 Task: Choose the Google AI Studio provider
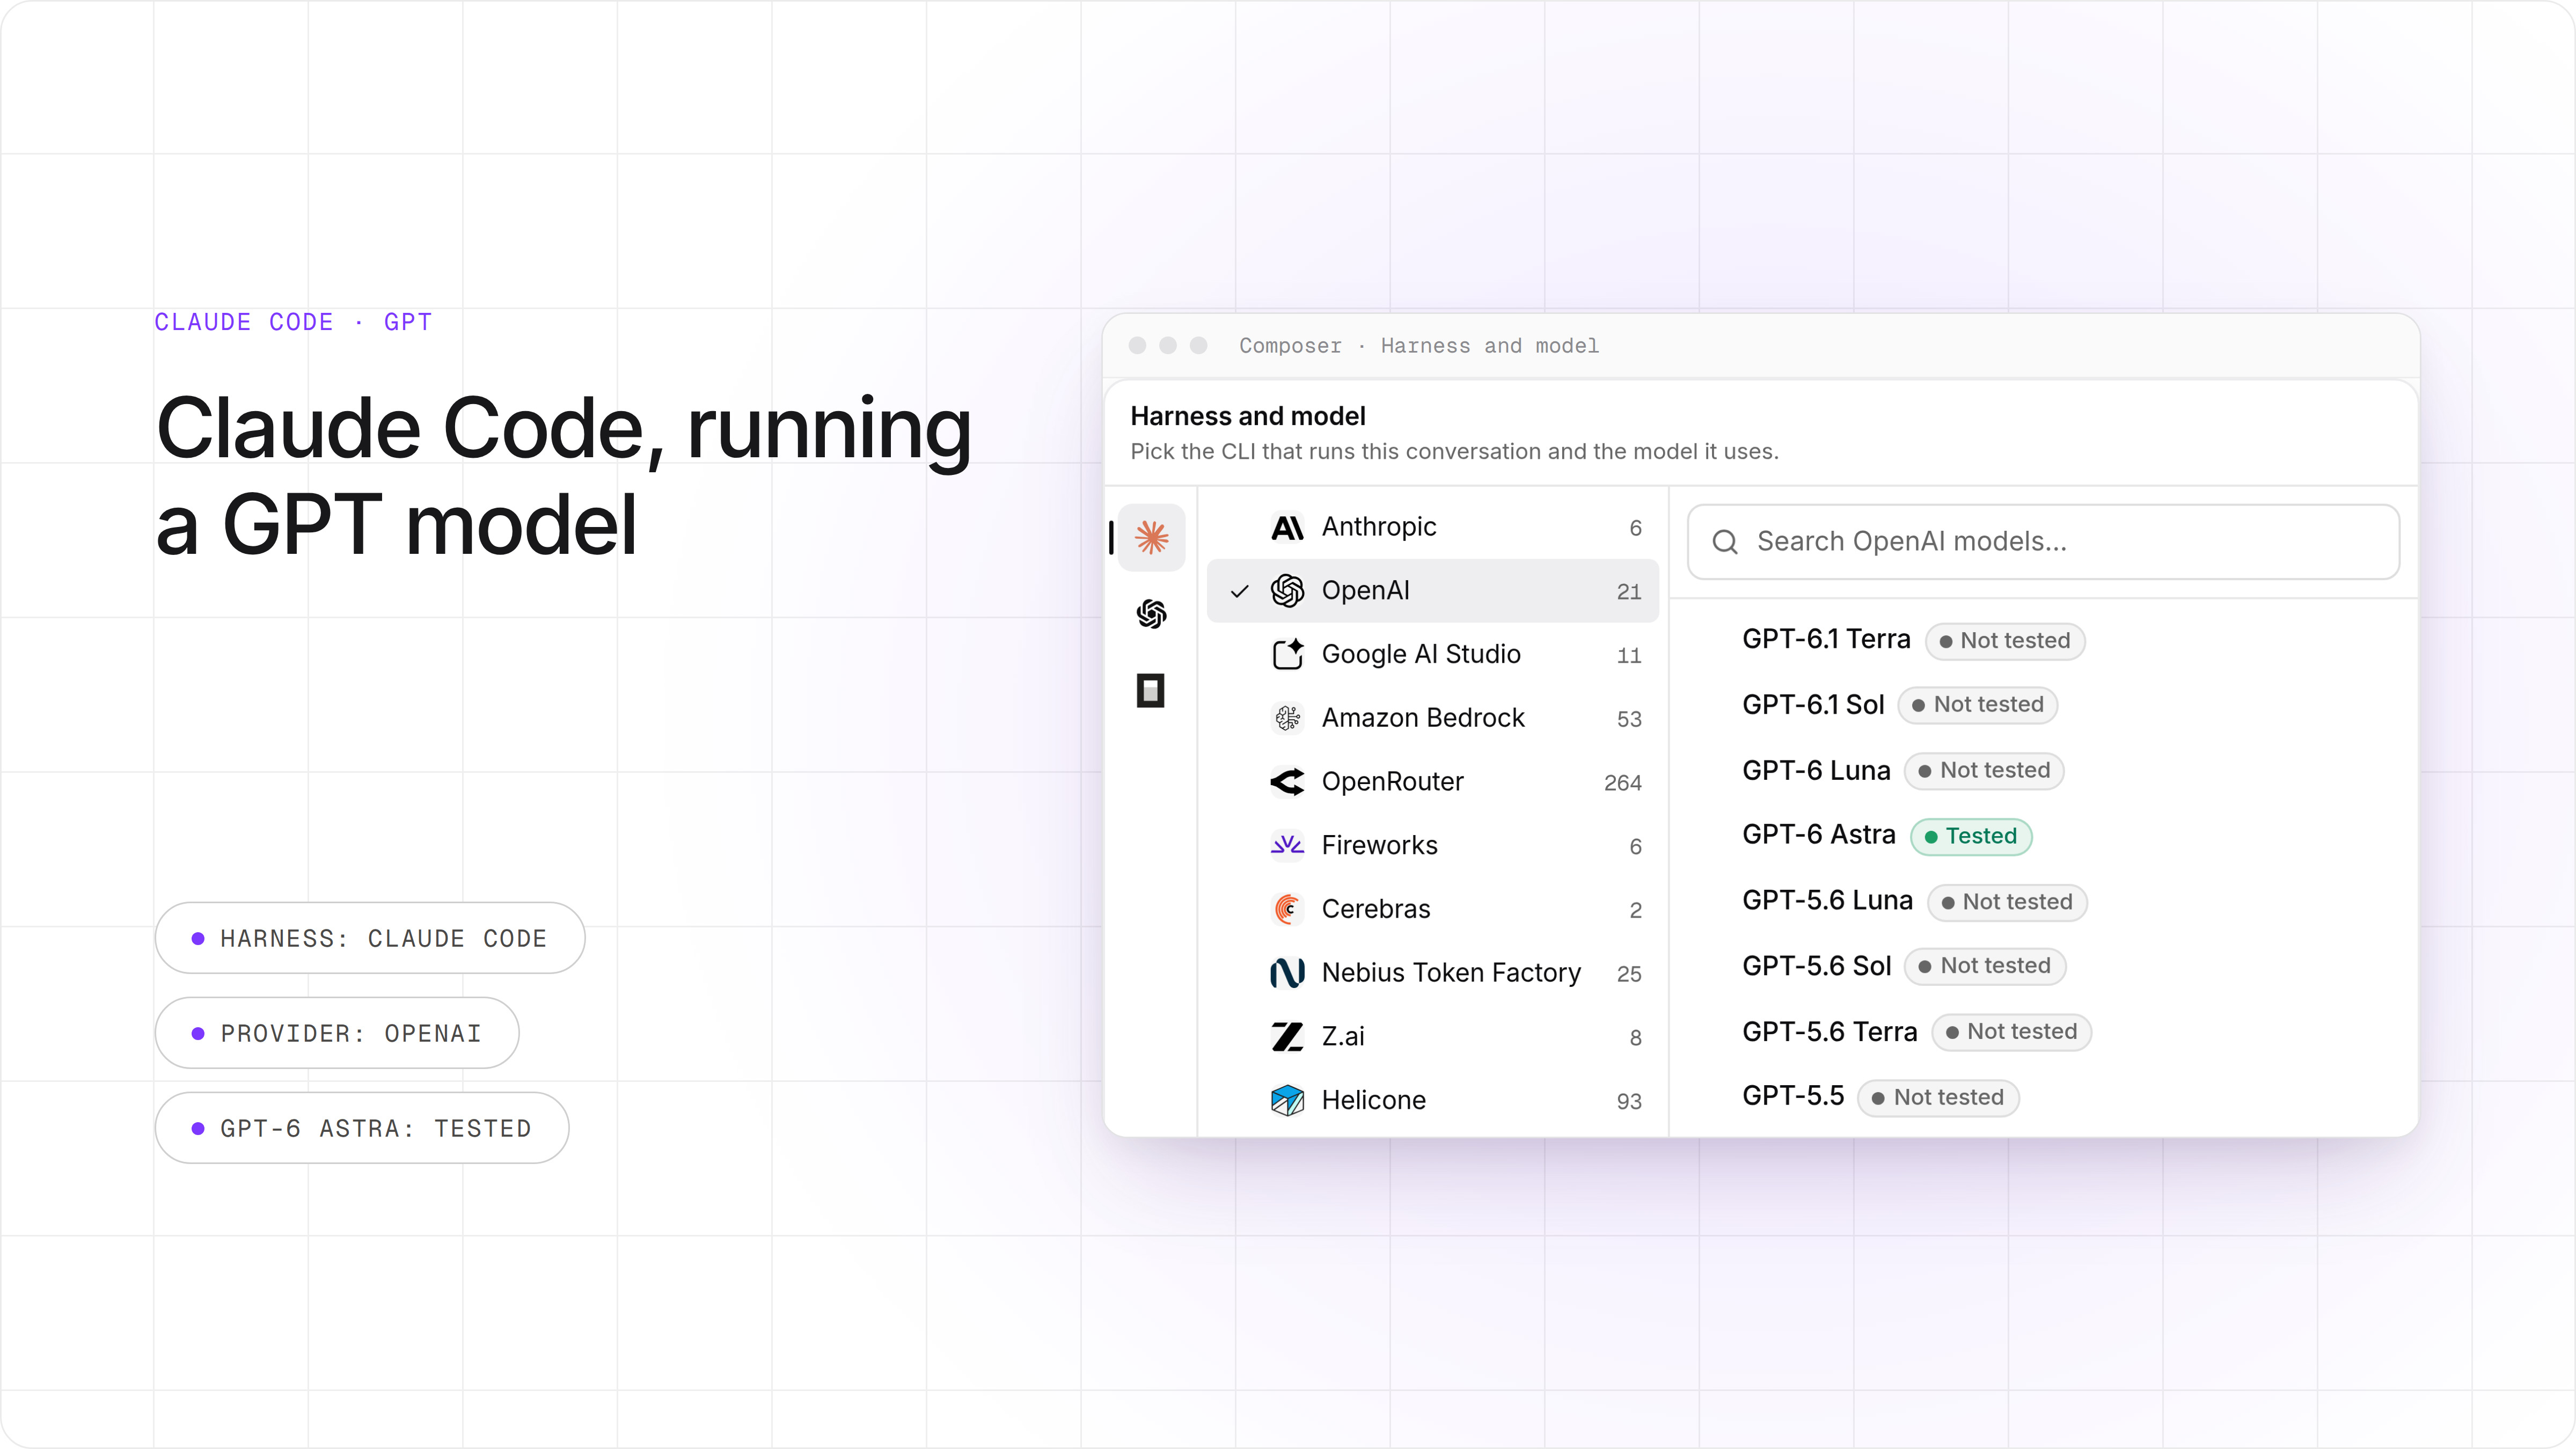click(x=1432, y=654)
